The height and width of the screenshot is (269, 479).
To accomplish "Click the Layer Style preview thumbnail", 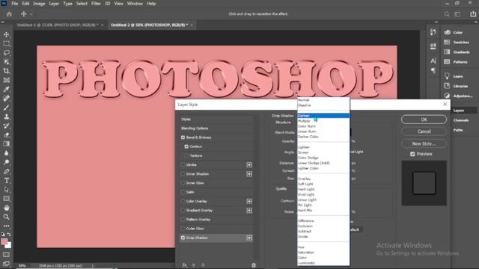I will 424,183.
